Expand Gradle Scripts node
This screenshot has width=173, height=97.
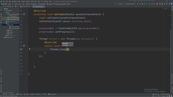[3, 37]
